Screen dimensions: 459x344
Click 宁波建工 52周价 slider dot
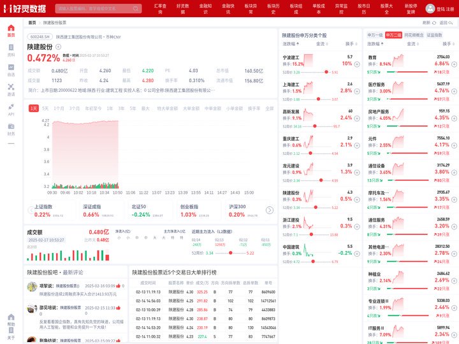(326, 72)
